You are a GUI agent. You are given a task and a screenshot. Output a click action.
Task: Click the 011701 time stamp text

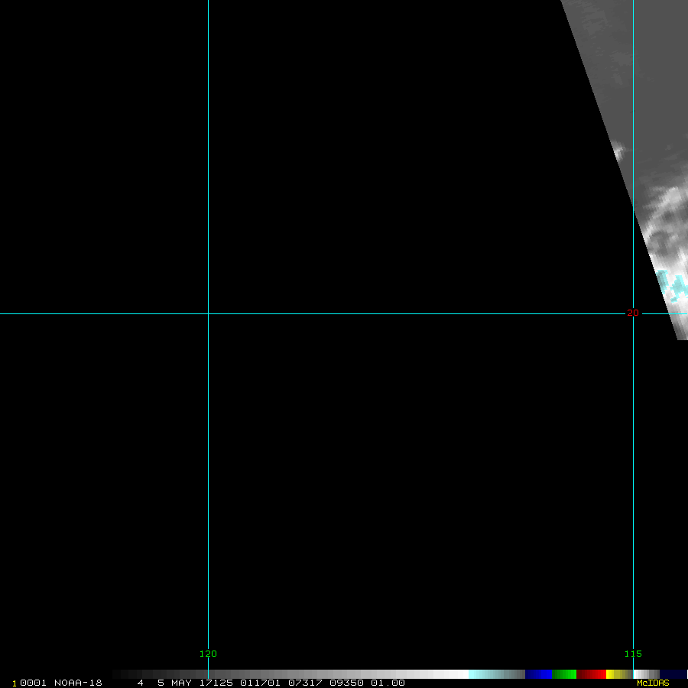pyautogui.click(x=258, y=683)
